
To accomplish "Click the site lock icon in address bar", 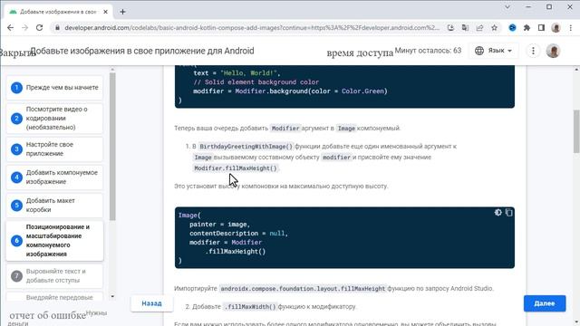I will pyautogui.click(x=57, y=28).
